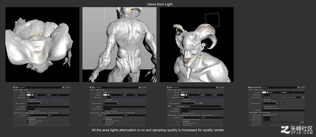Open gear menu in arealight6 panel header
Screen dimensions: 316x137
(140, 87)
